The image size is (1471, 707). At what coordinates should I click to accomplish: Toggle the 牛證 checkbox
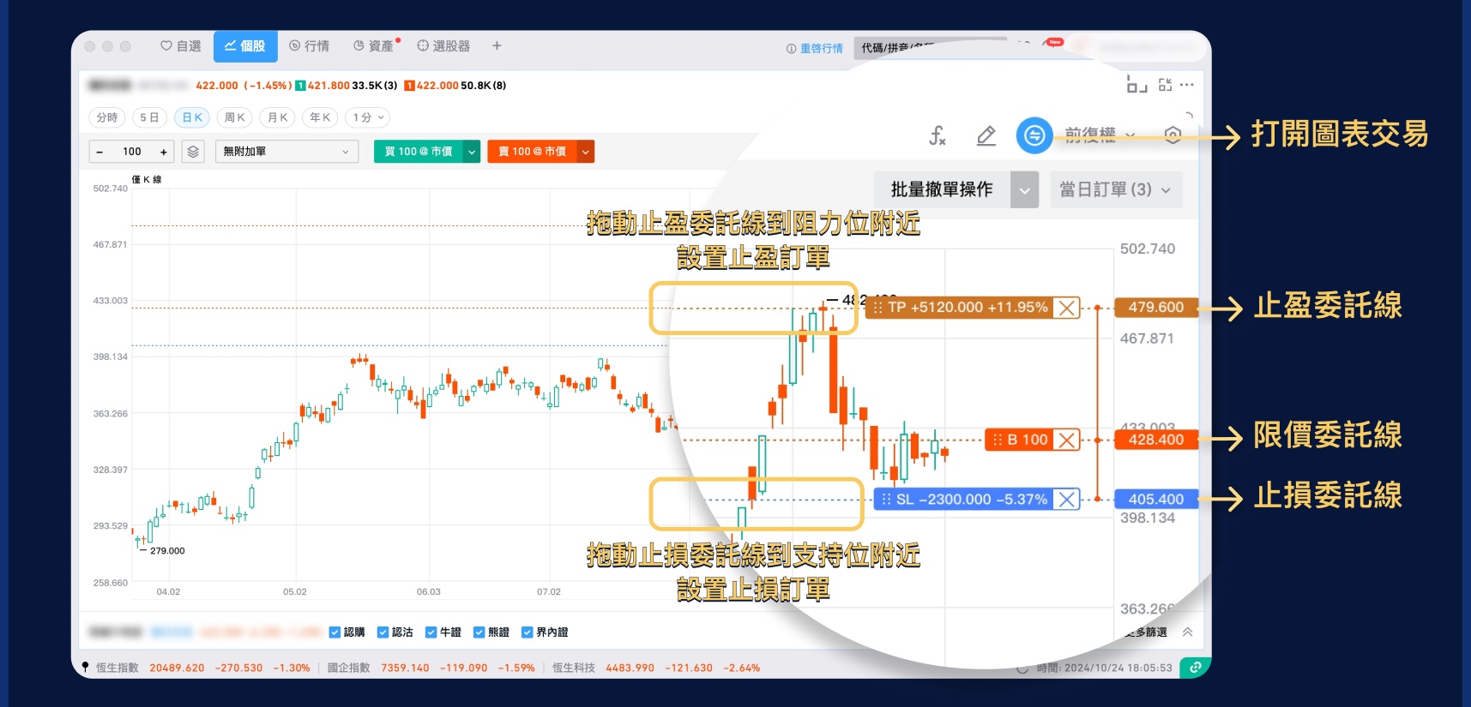pyautogui.click(x=431, y=632)
